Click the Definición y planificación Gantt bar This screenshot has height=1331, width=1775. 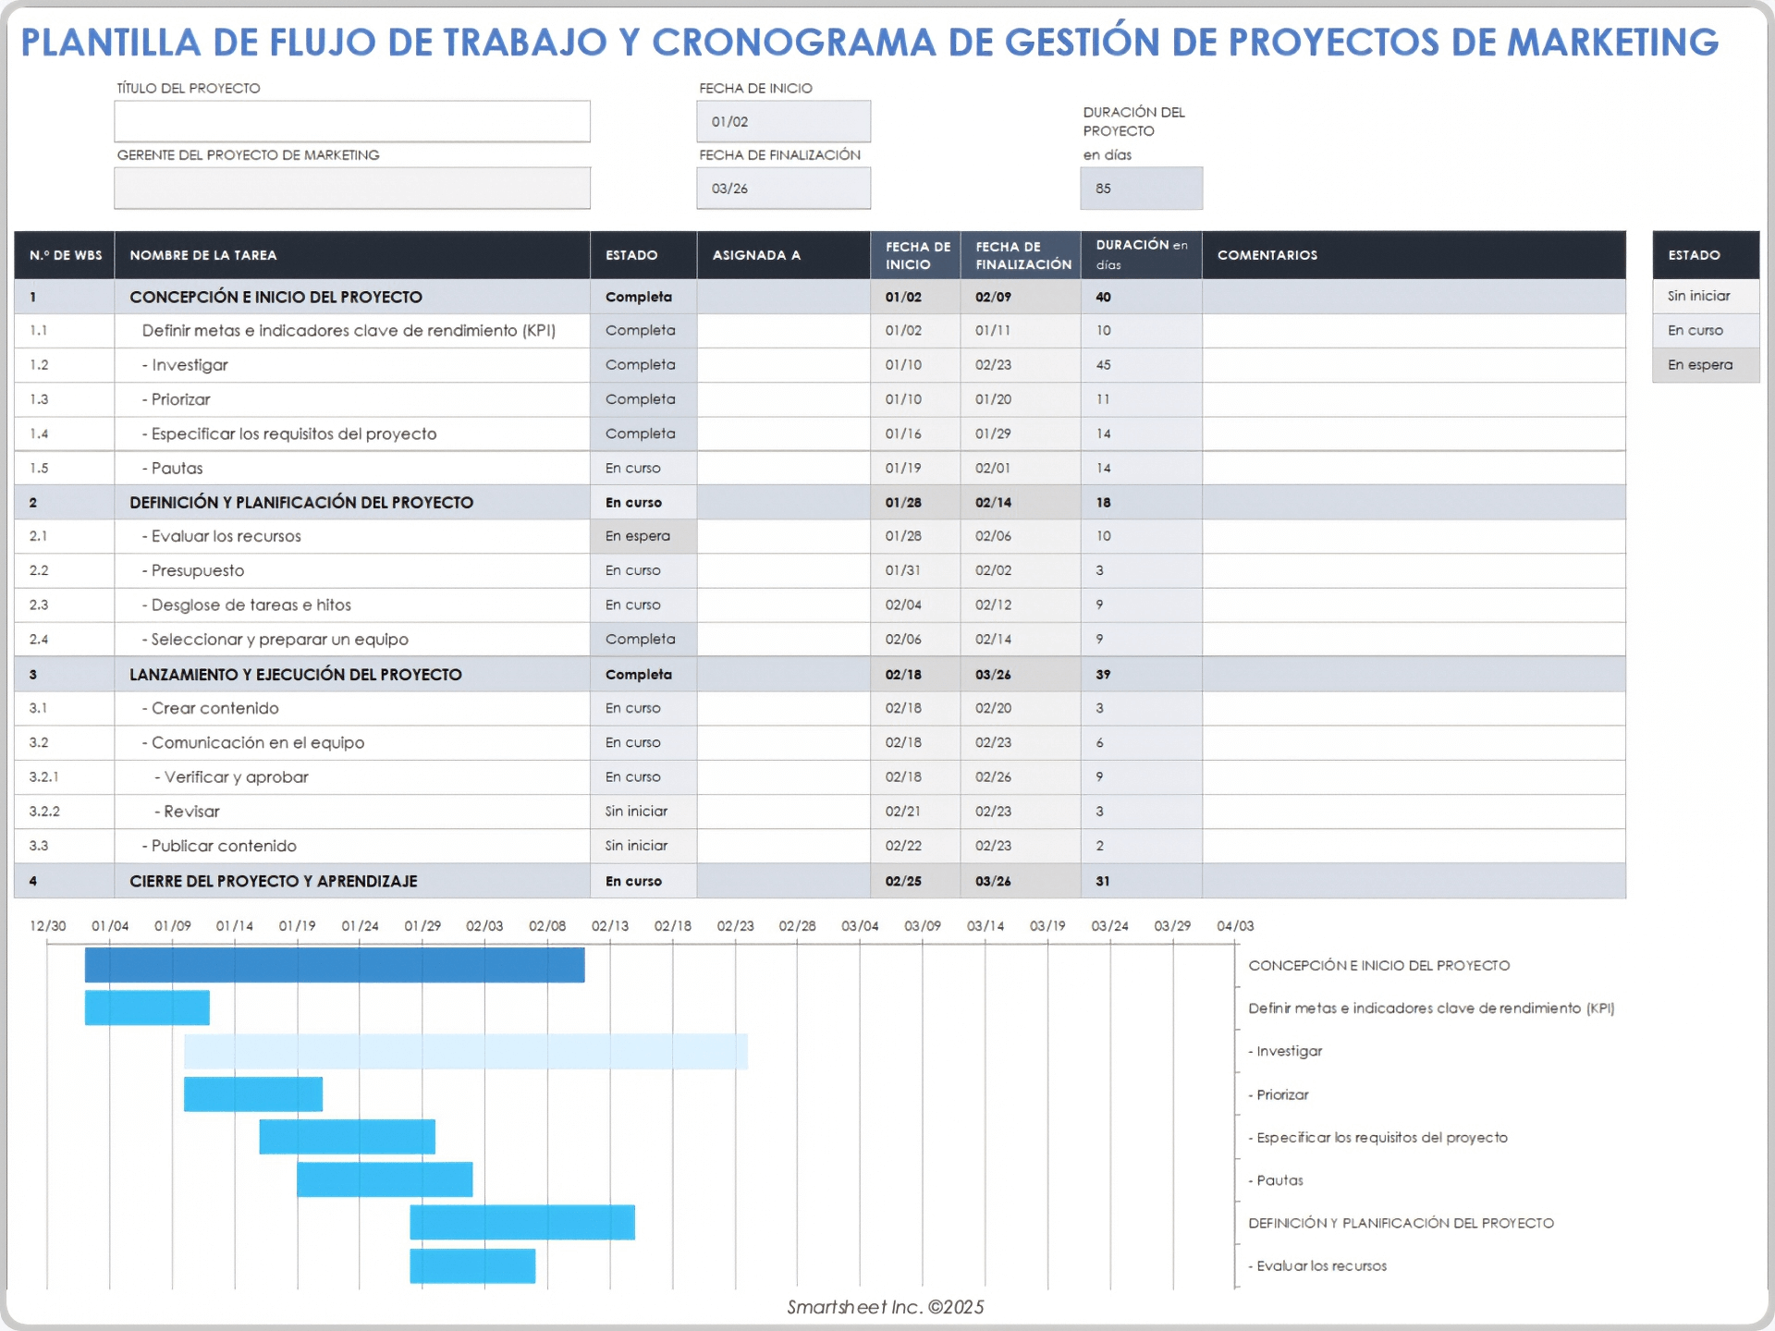pyautogui.click(x=522, y=1222)
